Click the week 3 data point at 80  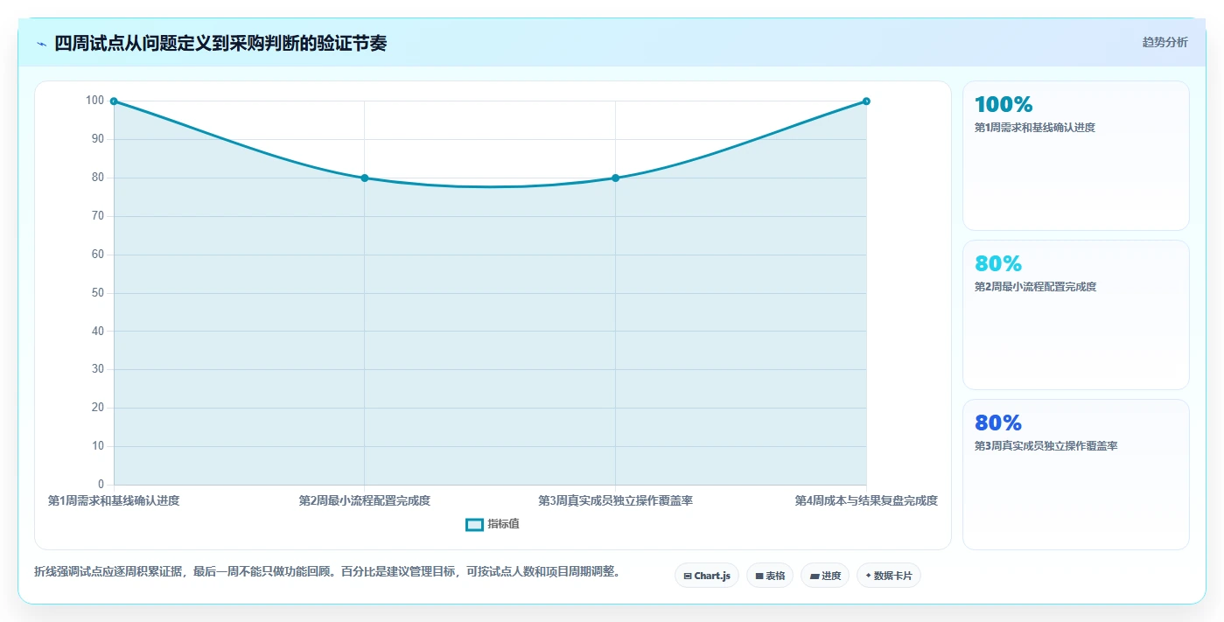point(615,178)
